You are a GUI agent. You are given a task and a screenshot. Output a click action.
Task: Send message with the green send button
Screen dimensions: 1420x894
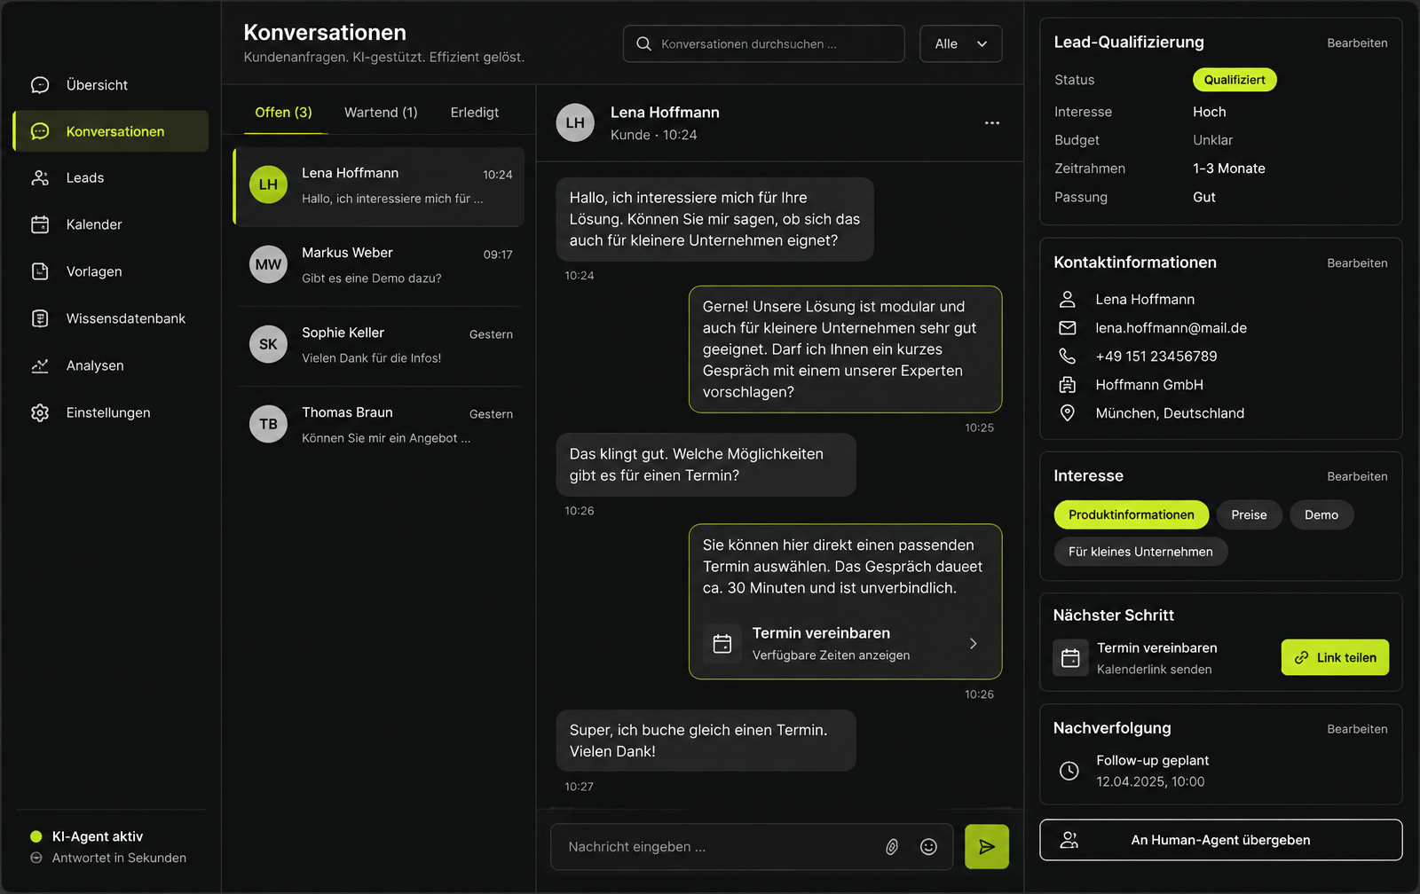[987, 847]
